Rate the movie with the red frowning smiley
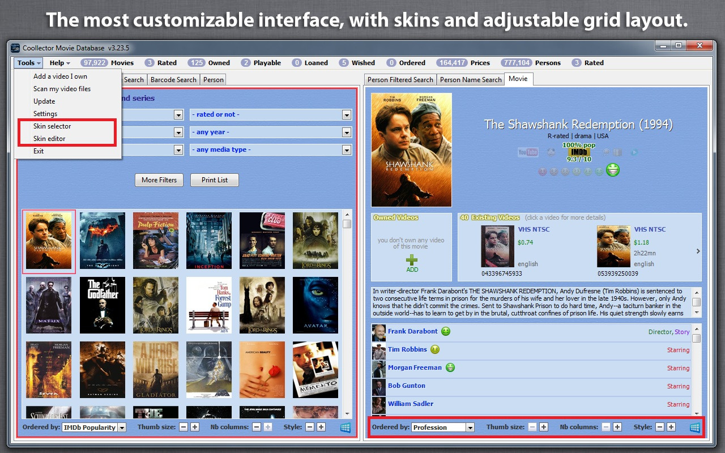Screen dimensions: 725x453 (x=542, y=171)
